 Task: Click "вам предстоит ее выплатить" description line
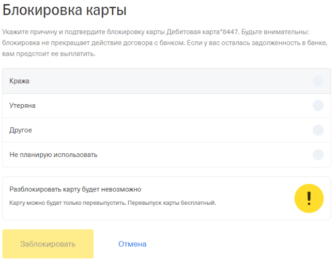coord(49,54)
